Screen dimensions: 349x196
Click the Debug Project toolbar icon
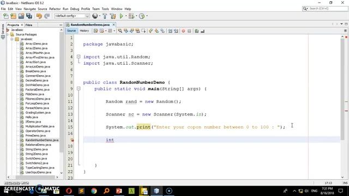click(x=131, y=16)
